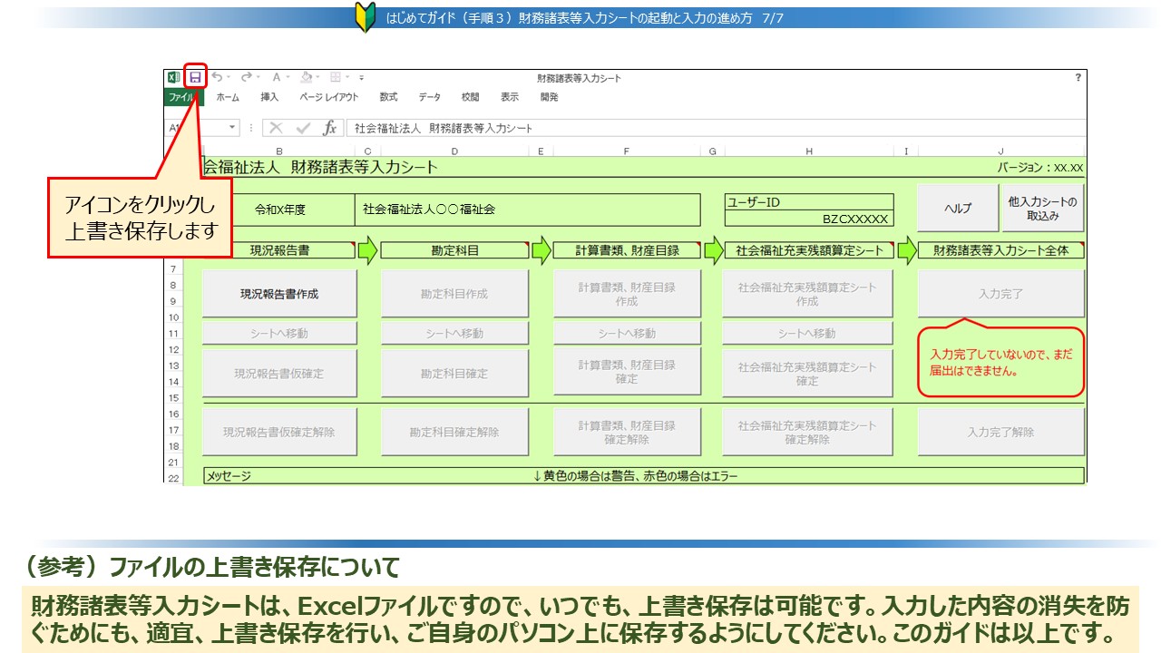Click the save icon in quick access toolbar

click(195, 78)
